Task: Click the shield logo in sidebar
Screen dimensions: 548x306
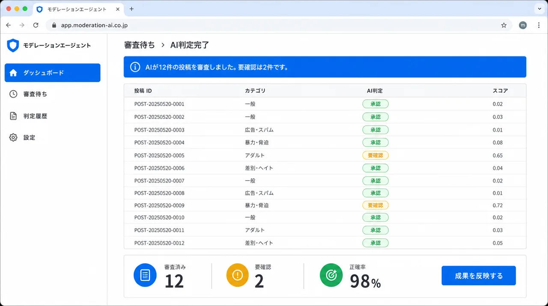Action: click(13, 45)
